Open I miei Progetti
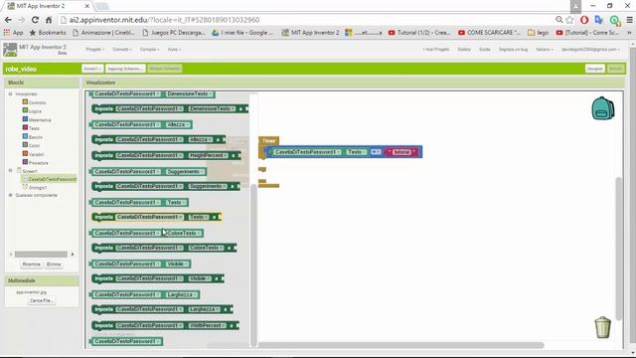This screenshot has height=358, width=636. point(436,50)
